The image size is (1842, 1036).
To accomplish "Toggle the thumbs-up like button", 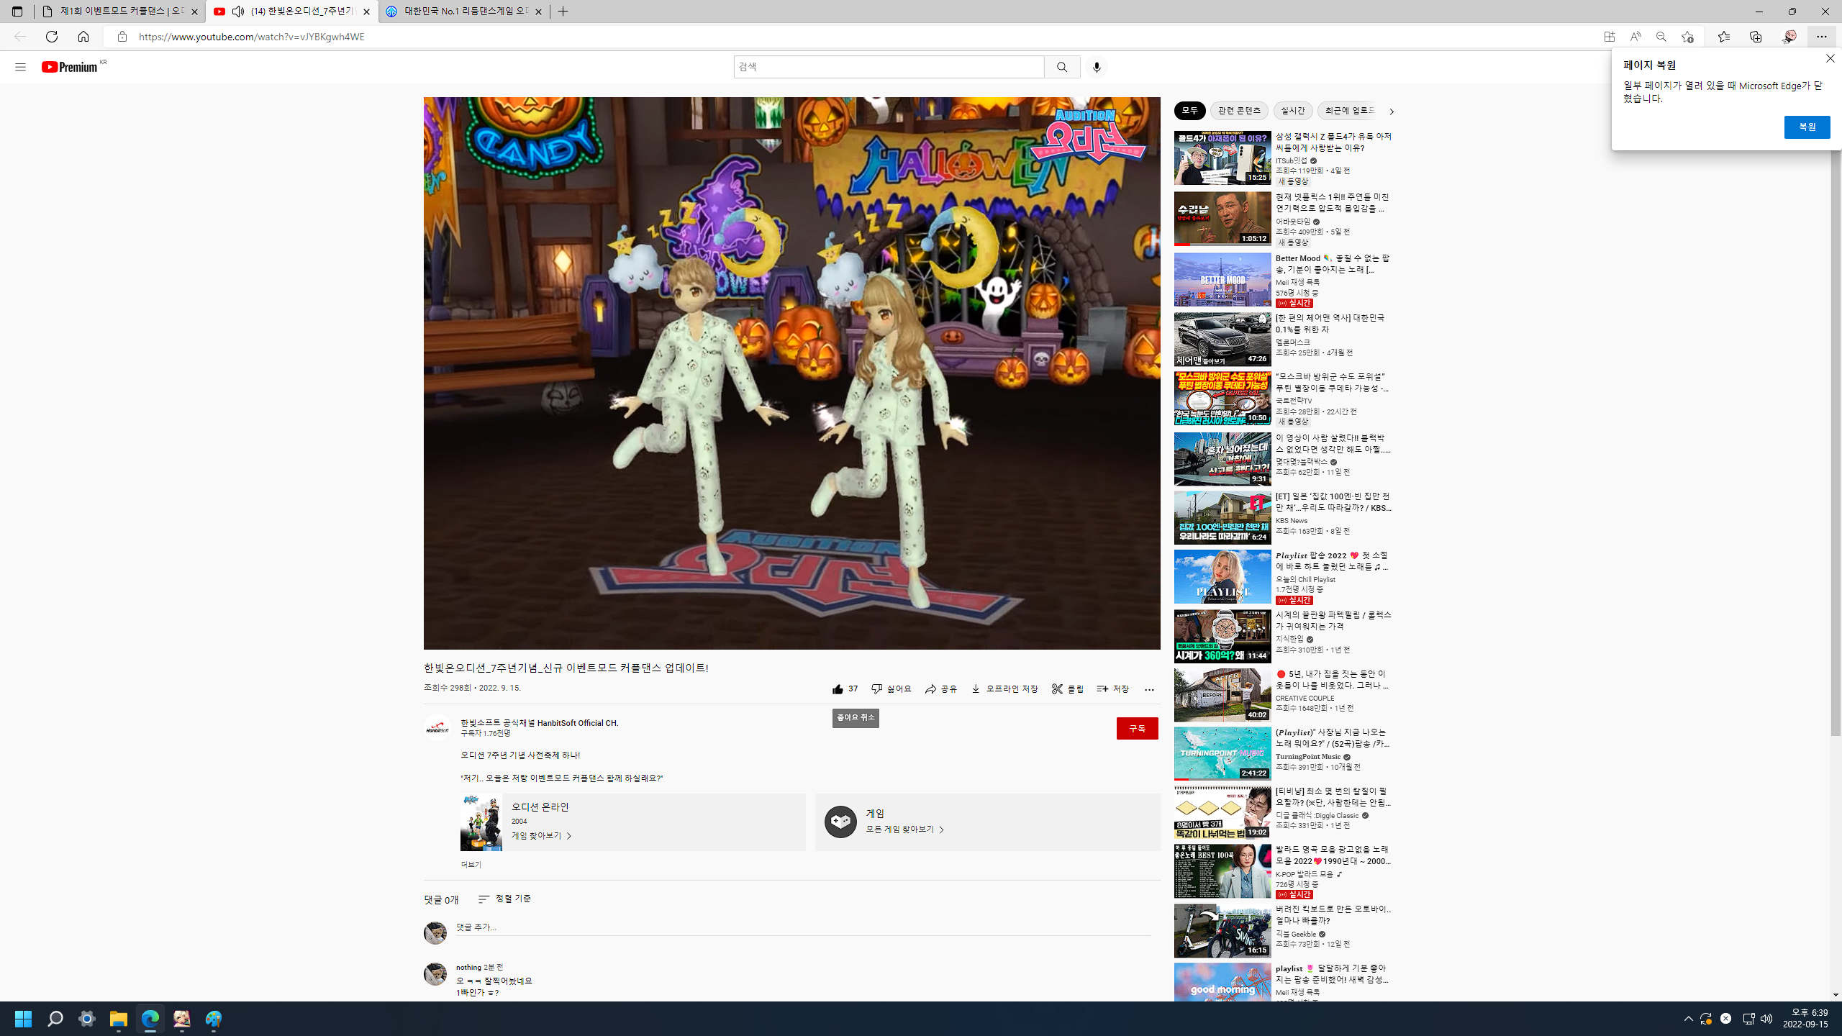I will [x=845, y=689].
